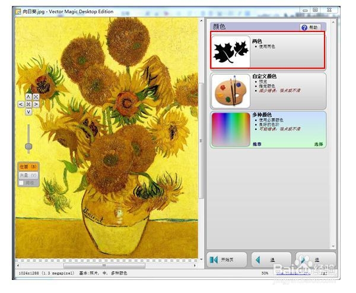Click the black maple leaves thumbnail
The image size is (356, 293).
click(x=231, y=52)
